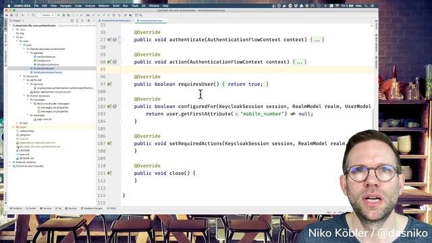Open the run configuration dropdown
This screenshot has height=243, width=432.
(46, 15)
